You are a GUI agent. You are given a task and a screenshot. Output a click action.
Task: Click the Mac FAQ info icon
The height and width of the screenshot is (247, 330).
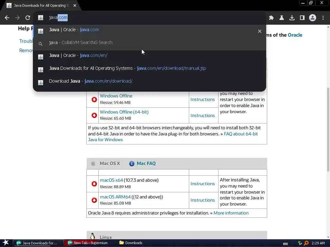[132, 164]
